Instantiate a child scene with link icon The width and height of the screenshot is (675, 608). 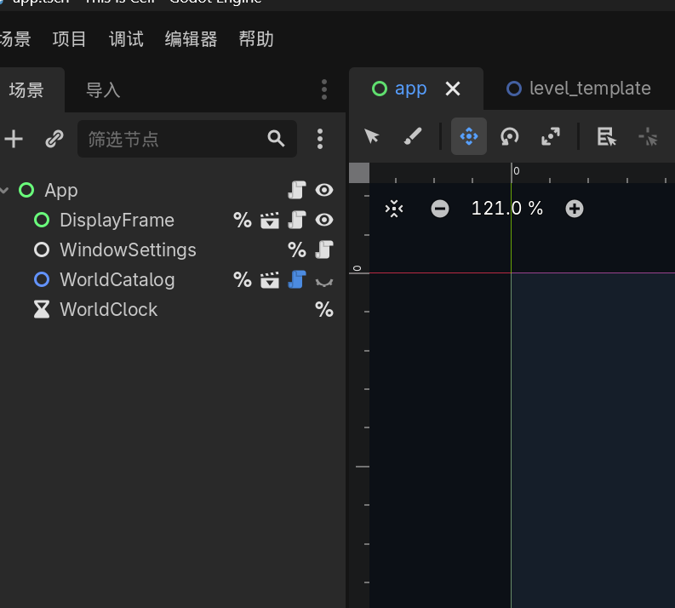click(x=54, y=139)
